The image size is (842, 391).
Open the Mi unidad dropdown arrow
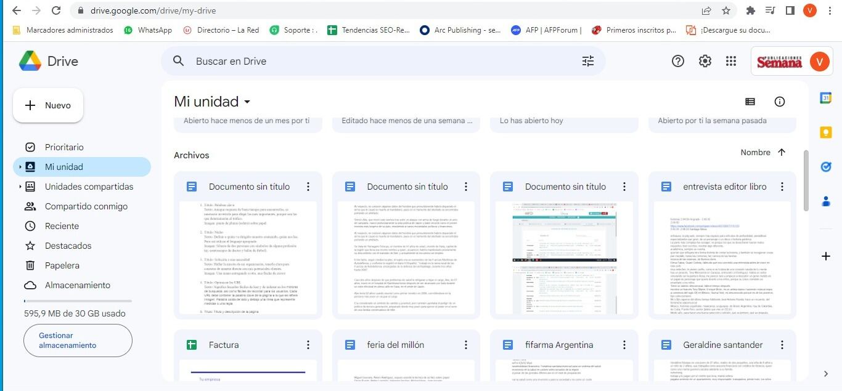click(x=246, y=102)
